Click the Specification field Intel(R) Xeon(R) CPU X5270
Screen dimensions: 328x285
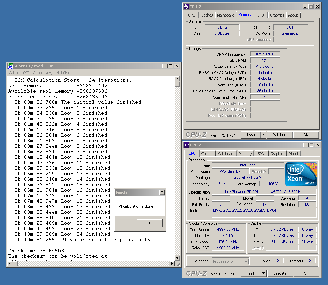click(264, 192)
